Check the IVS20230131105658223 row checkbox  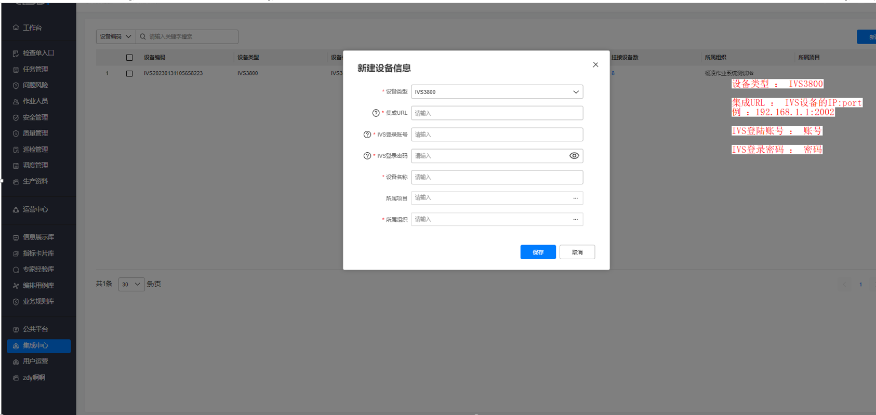tap(129, 74)
